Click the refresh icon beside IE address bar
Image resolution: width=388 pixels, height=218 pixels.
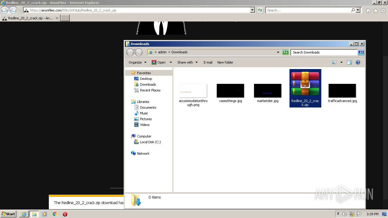pos(260,10)
